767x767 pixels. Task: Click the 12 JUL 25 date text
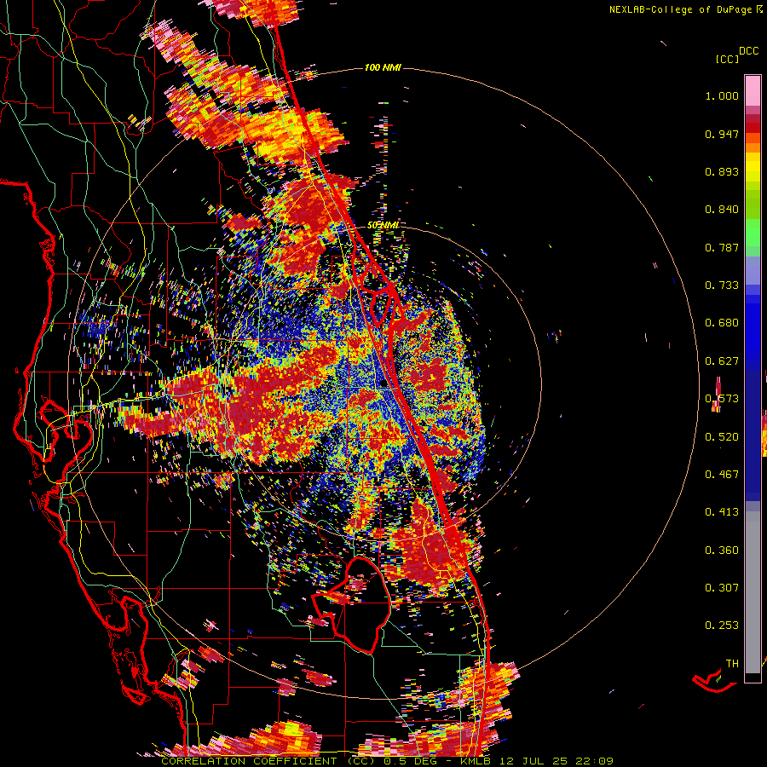[534, 761]
